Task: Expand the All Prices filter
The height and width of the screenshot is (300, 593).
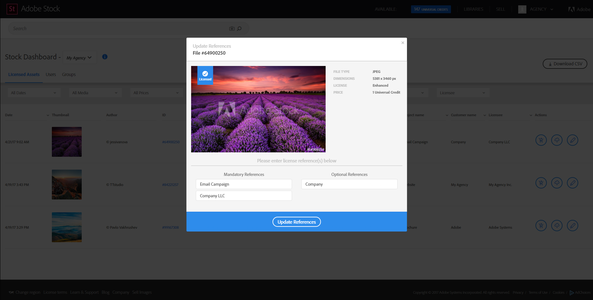Action: (x=156, y=93)
